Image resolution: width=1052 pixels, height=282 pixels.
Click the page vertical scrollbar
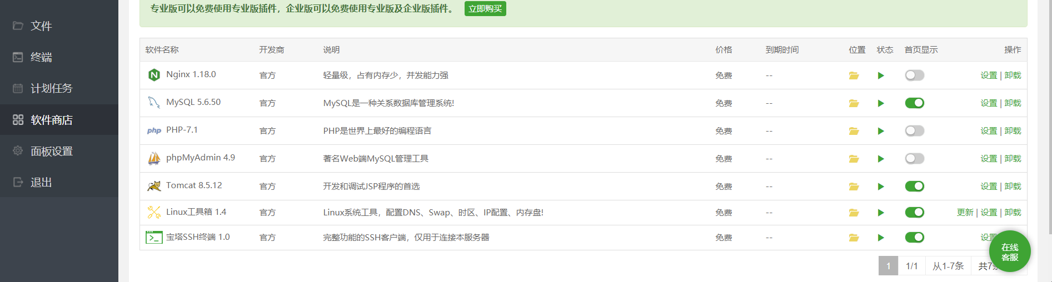pyautogui.click(x=1049, y=117)
